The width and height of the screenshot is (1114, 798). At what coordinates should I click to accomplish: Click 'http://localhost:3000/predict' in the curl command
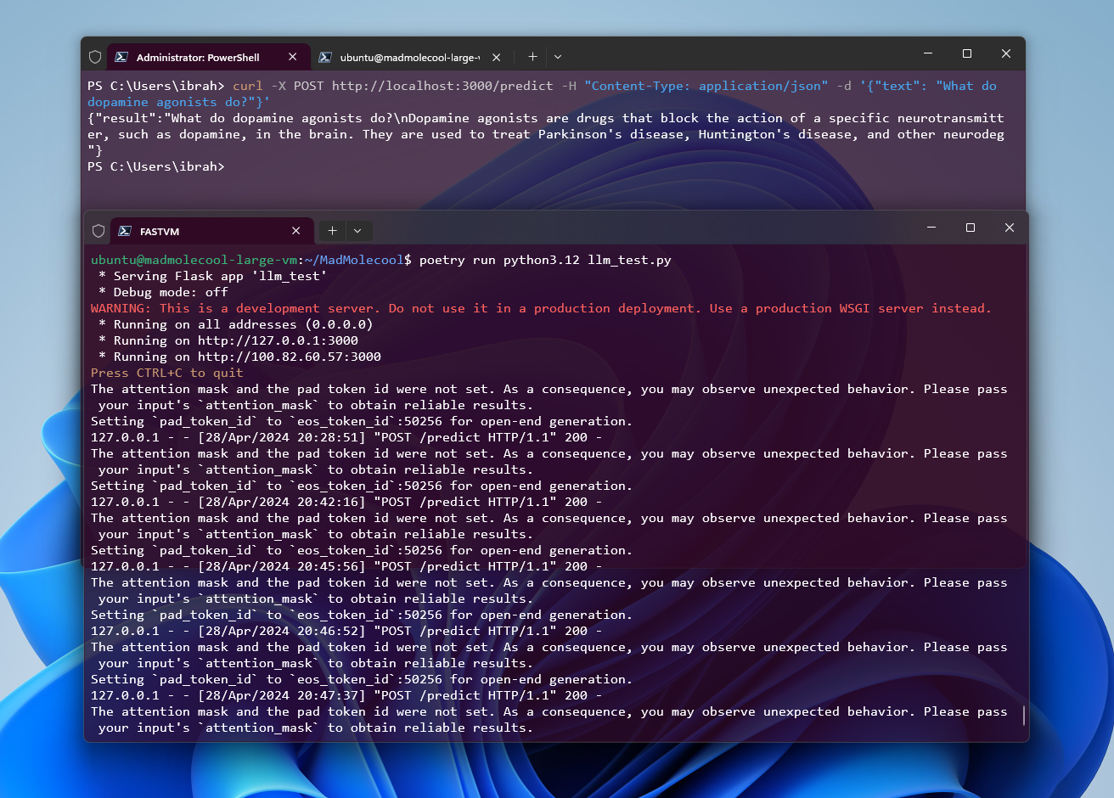pos(442,86)
